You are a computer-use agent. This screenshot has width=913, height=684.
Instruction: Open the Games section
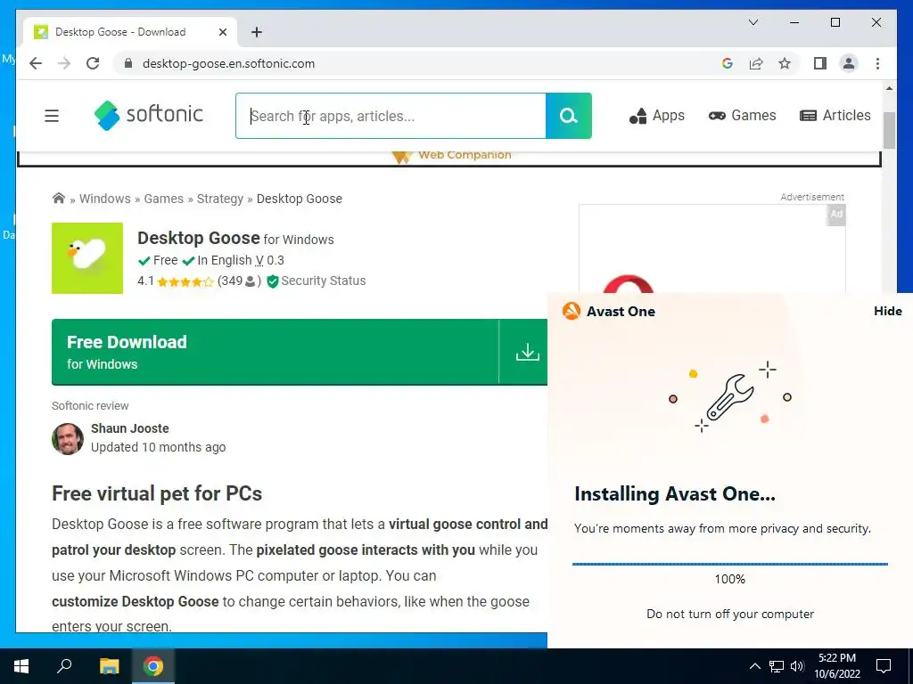tap(743, 116)
